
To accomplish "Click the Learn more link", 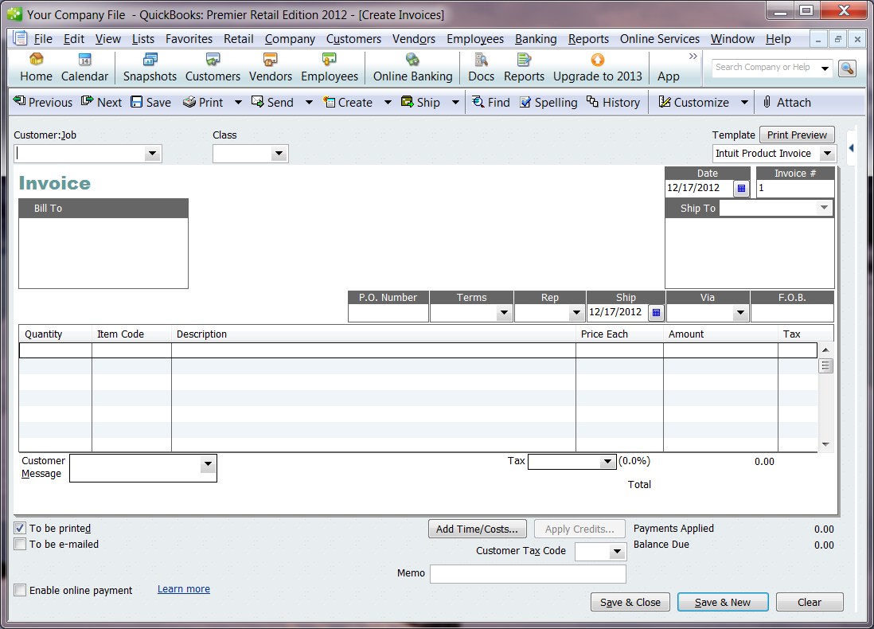I will 183,588.
